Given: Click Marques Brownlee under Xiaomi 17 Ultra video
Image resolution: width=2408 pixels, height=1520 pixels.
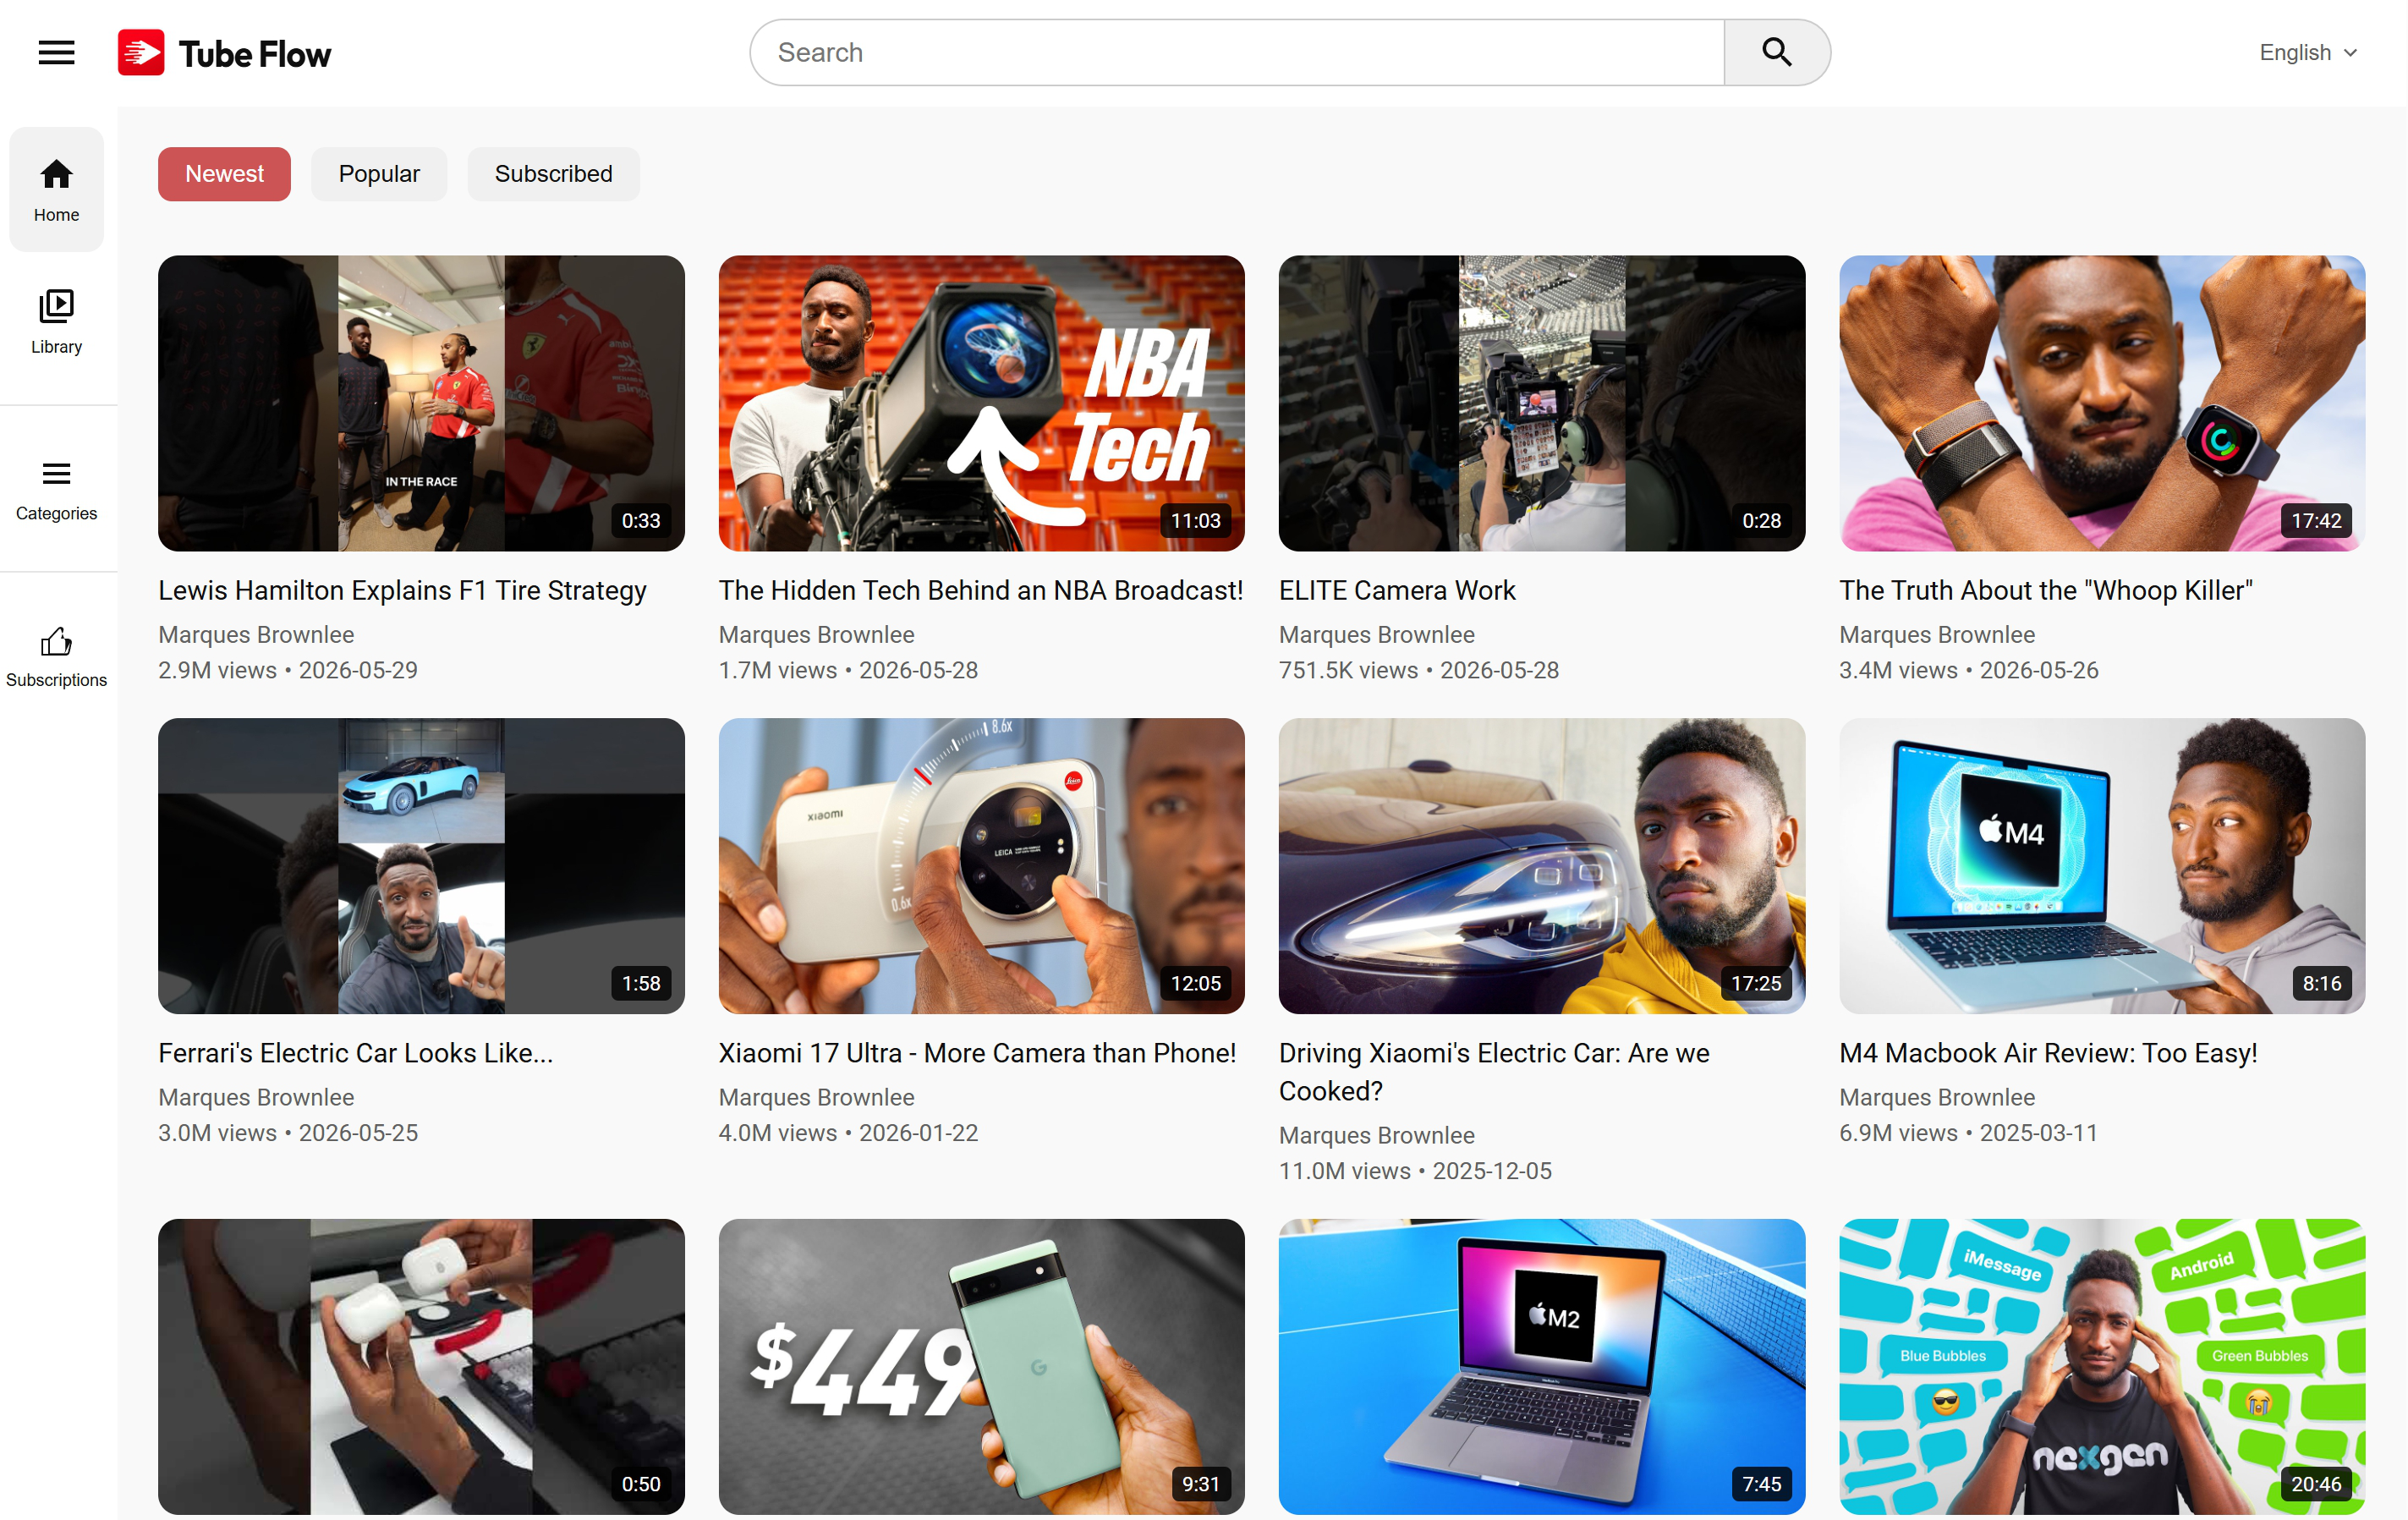Looking at the screenshot, I should click(x=816, y=1097).
